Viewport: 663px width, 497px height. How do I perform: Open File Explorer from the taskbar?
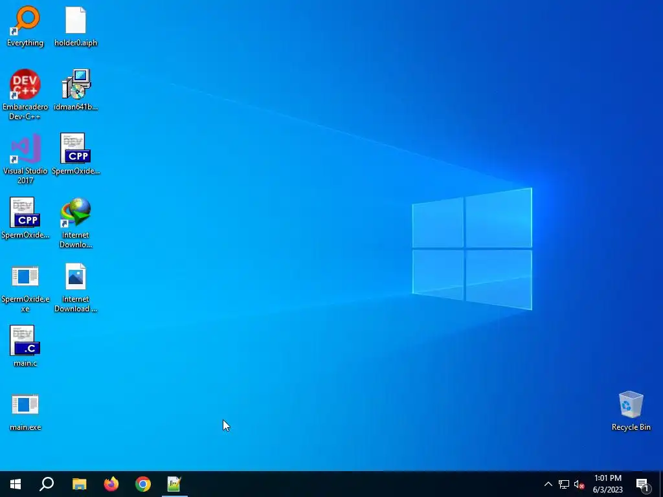tap(79, 484)
